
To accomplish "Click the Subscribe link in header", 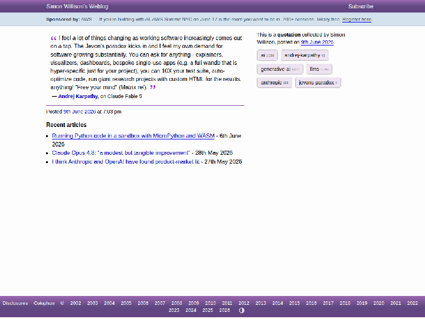I will [361, 6].
